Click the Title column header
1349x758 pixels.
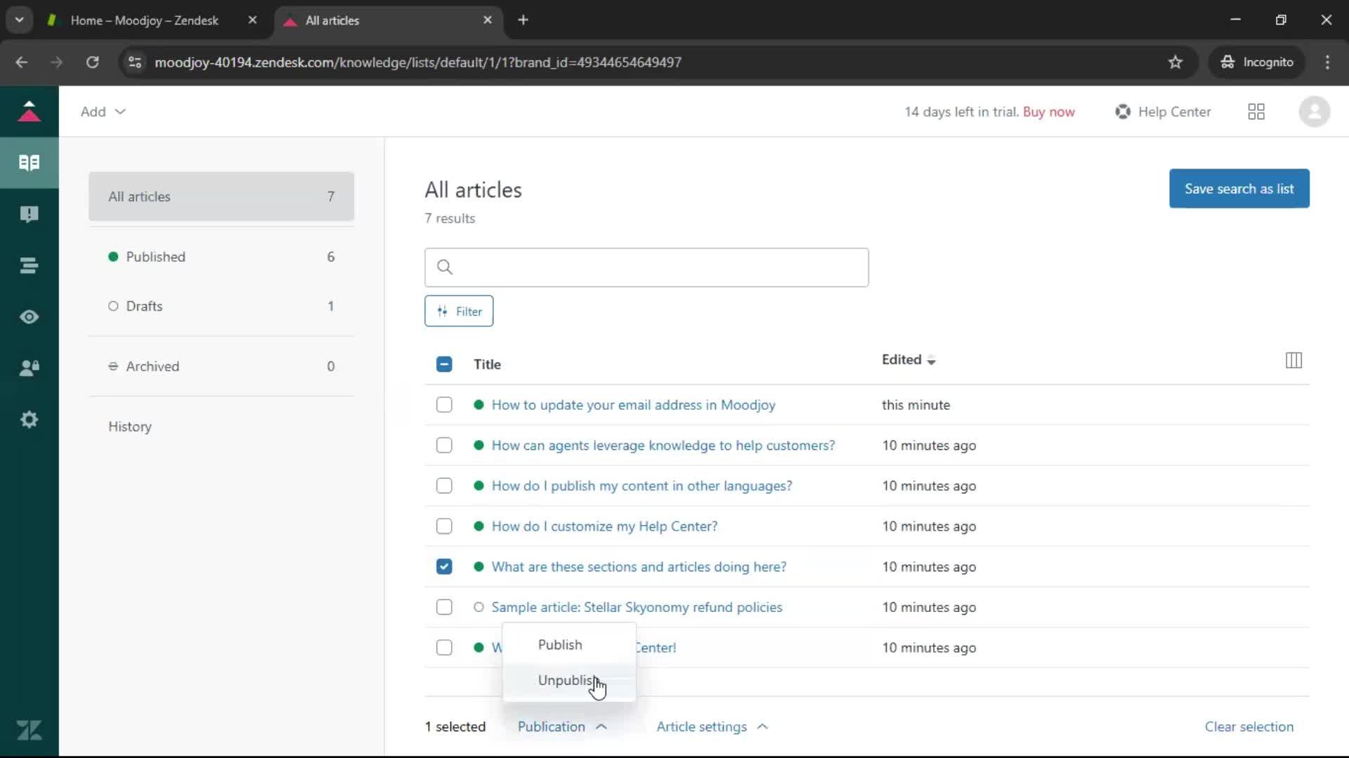[487, 364]
